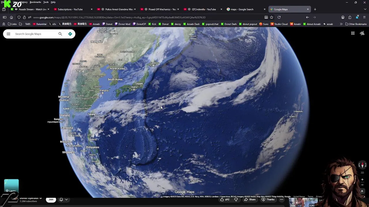Open the Layers thumbnail
This screenshot has height=207, width=369.
(x=12, y=186)
